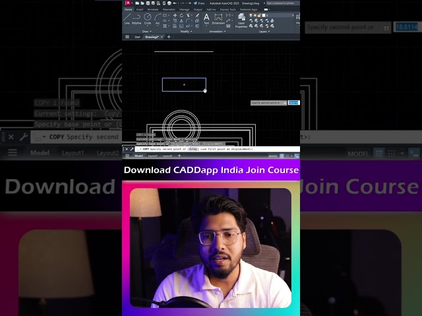Toggle snap mode in status bar
422x316 pixels.
tap(287, 156)
